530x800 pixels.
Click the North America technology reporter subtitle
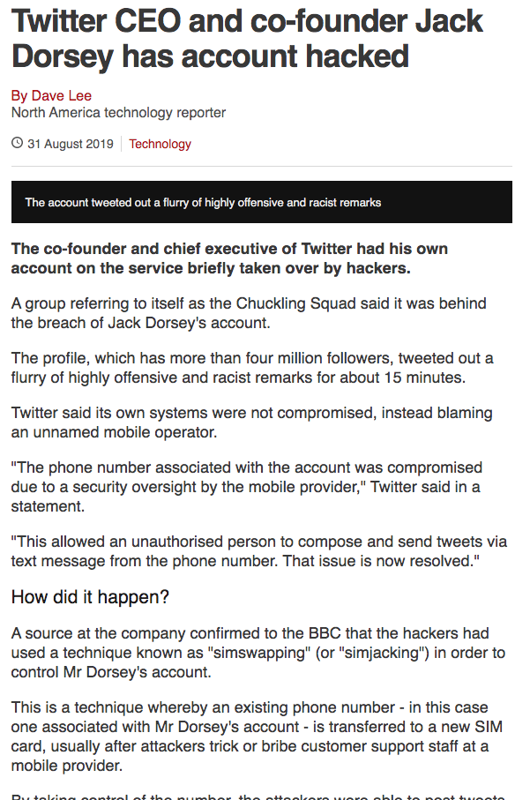point(118,113)
